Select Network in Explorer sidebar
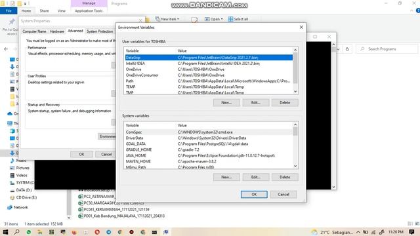This screenshot has width=420, height=236. click(18, 207)
